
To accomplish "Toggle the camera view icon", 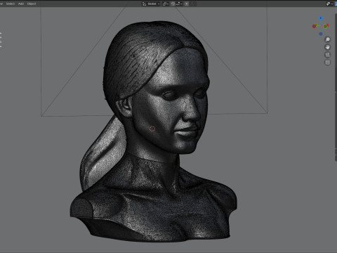I will pyautogui.click(x=328, y=55).
